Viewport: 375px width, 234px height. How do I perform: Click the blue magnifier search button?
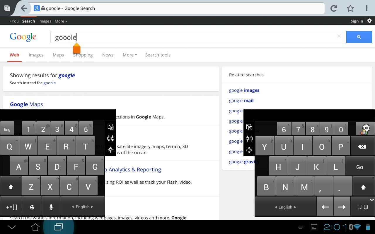pos(359,37)
